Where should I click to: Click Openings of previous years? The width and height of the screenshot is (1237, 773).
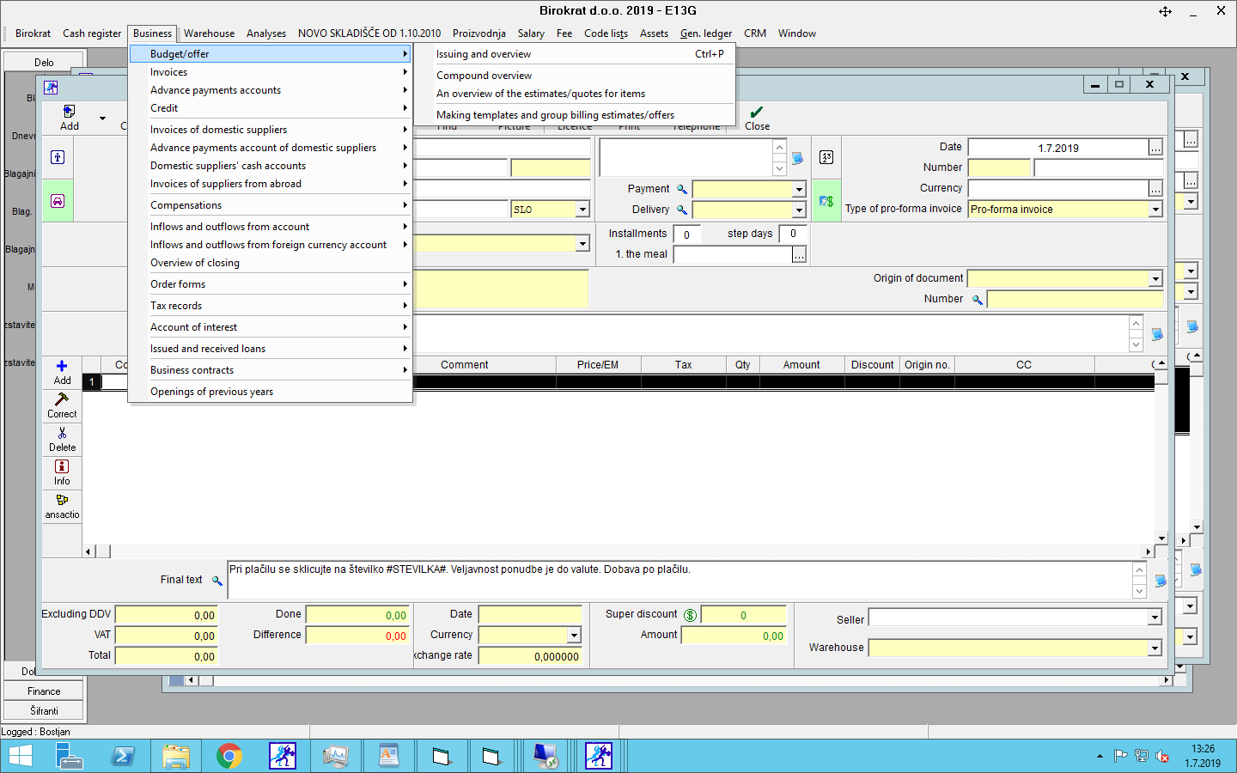[x=271, y=392]
